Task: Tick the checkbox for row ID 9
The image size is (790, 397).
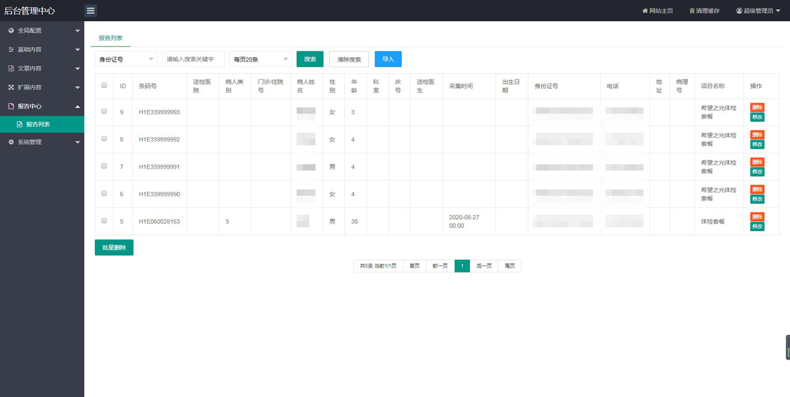Action: [104, 112]
